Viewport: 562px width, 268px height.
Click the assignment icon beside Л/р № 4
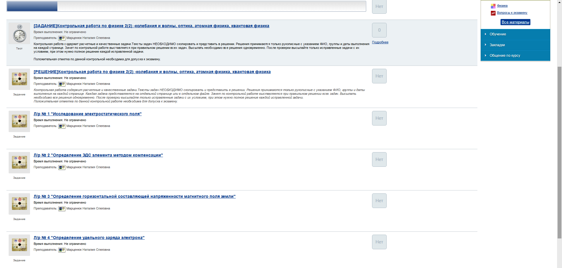19,245
